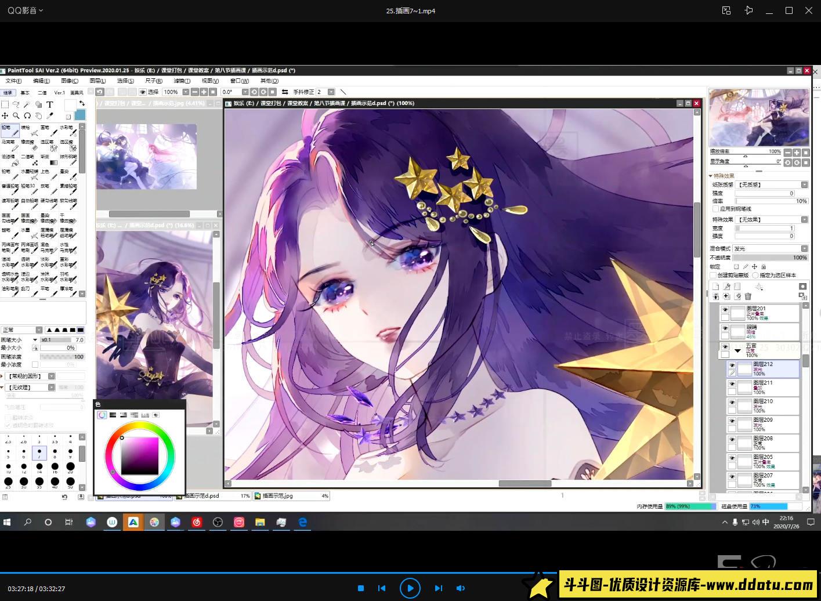This screenshot has width=821, height=601.
Task: Click the QQ影音 stop button
Action: (360, 588)
